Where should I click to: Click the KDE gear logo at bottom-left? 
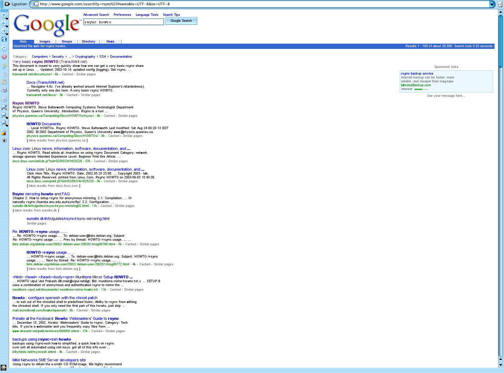(4, 367)
